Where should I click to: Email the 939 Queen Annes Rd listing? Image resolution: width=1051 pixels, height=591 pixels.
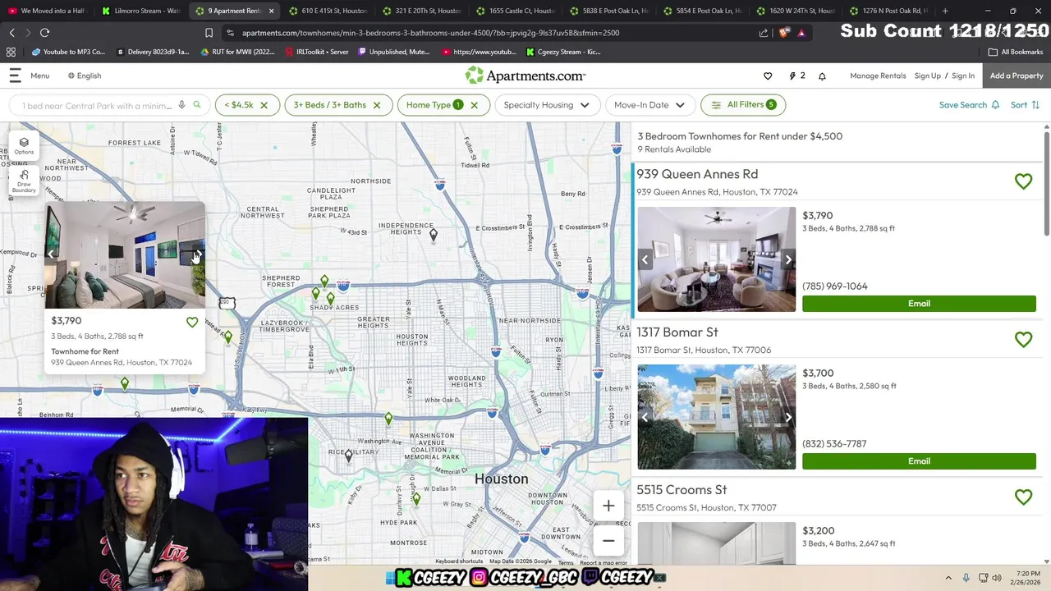coord(919,304)
